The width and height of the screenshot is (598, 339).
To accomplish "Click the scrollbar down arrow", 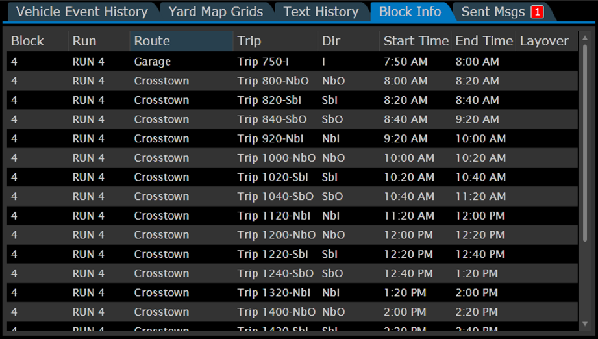I will click(585, 323).
